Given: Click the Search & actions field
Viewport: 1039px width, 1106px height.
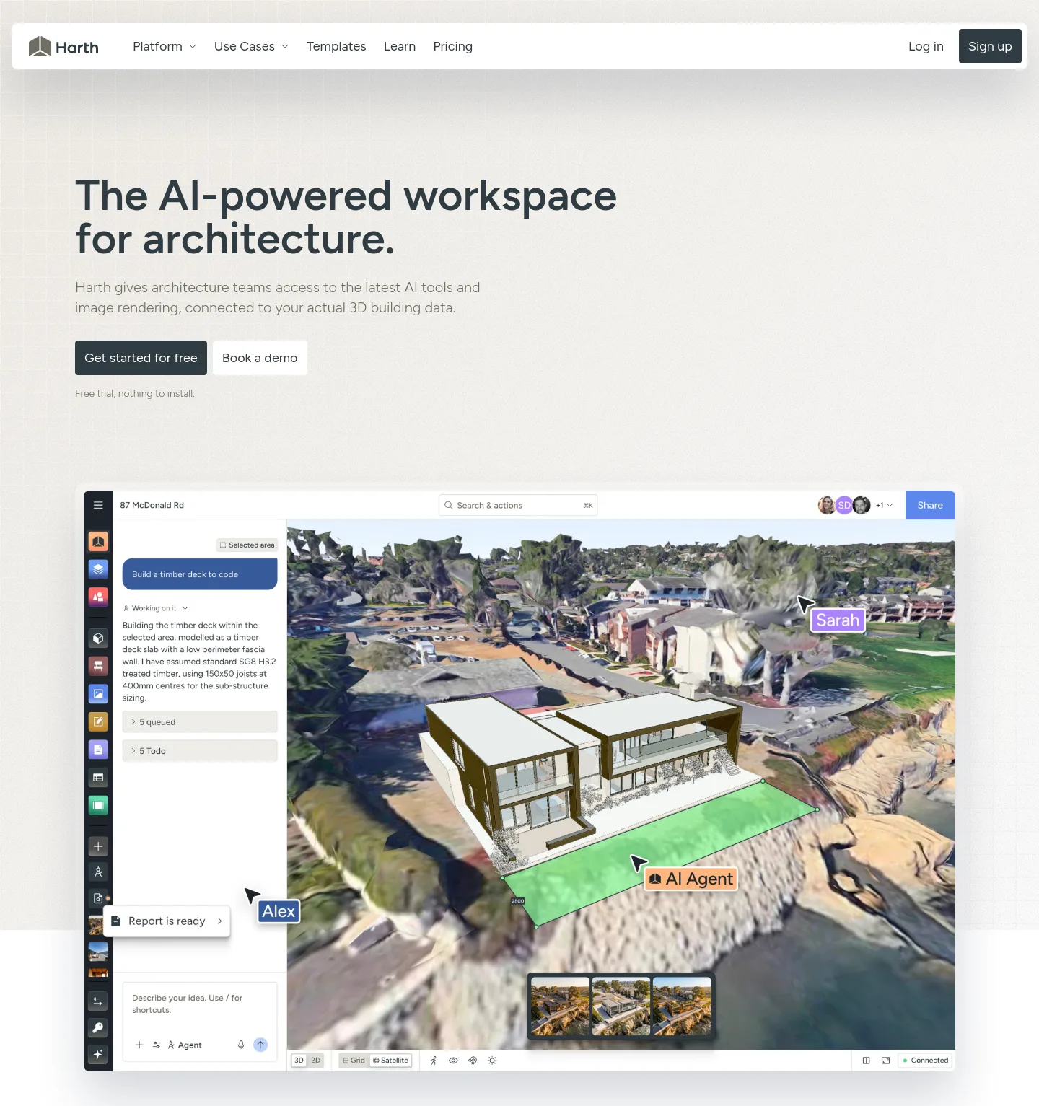Looking at the screenshot, I should pyautogui.click(x=518, y=505).
